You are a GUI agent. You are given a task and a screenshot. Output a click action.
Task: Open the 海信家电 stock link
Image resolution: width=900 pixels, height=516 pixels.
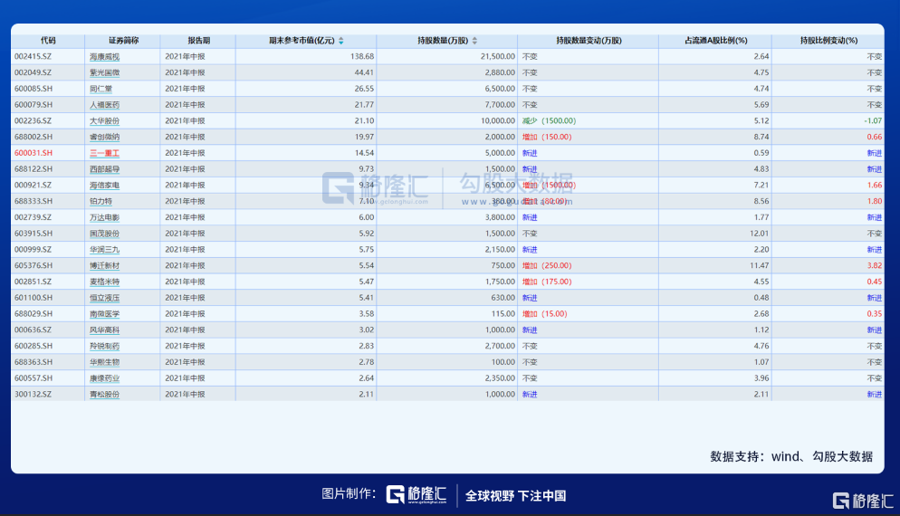pos(104,186)
